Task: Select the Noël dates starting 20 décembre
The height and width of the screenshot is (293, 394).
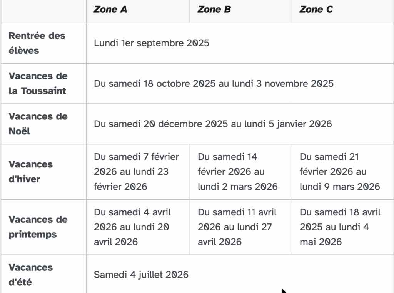Action: click(213, 124)
